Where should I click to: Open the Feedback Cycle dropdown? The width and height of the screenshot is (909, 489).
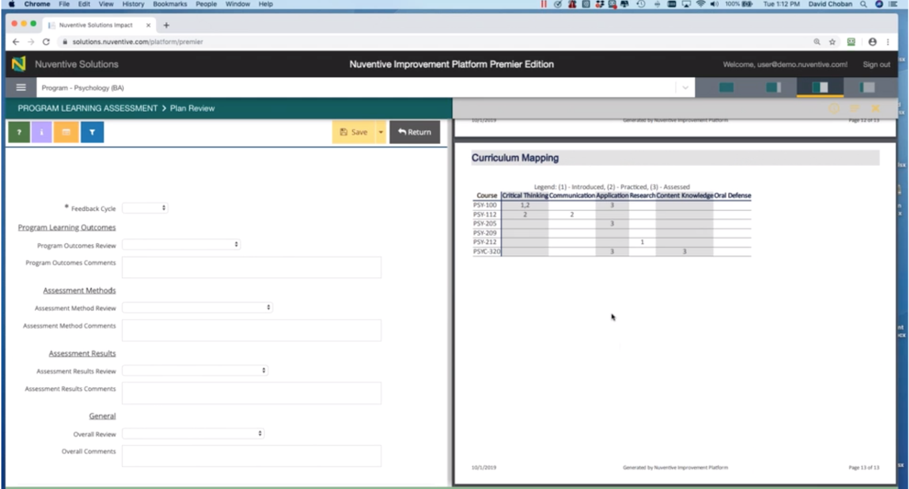[145, 208]
